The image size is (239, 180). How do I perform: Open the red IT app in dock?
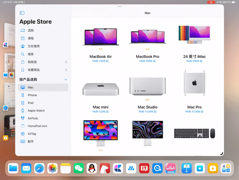point(144,168)
